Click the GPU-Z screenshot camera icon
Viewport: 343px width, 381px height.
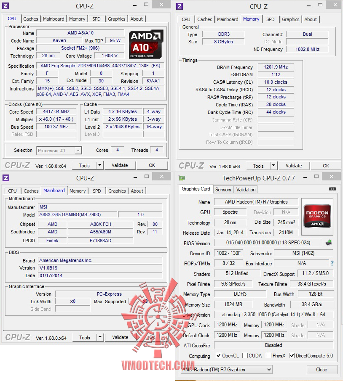click(332, 188)
